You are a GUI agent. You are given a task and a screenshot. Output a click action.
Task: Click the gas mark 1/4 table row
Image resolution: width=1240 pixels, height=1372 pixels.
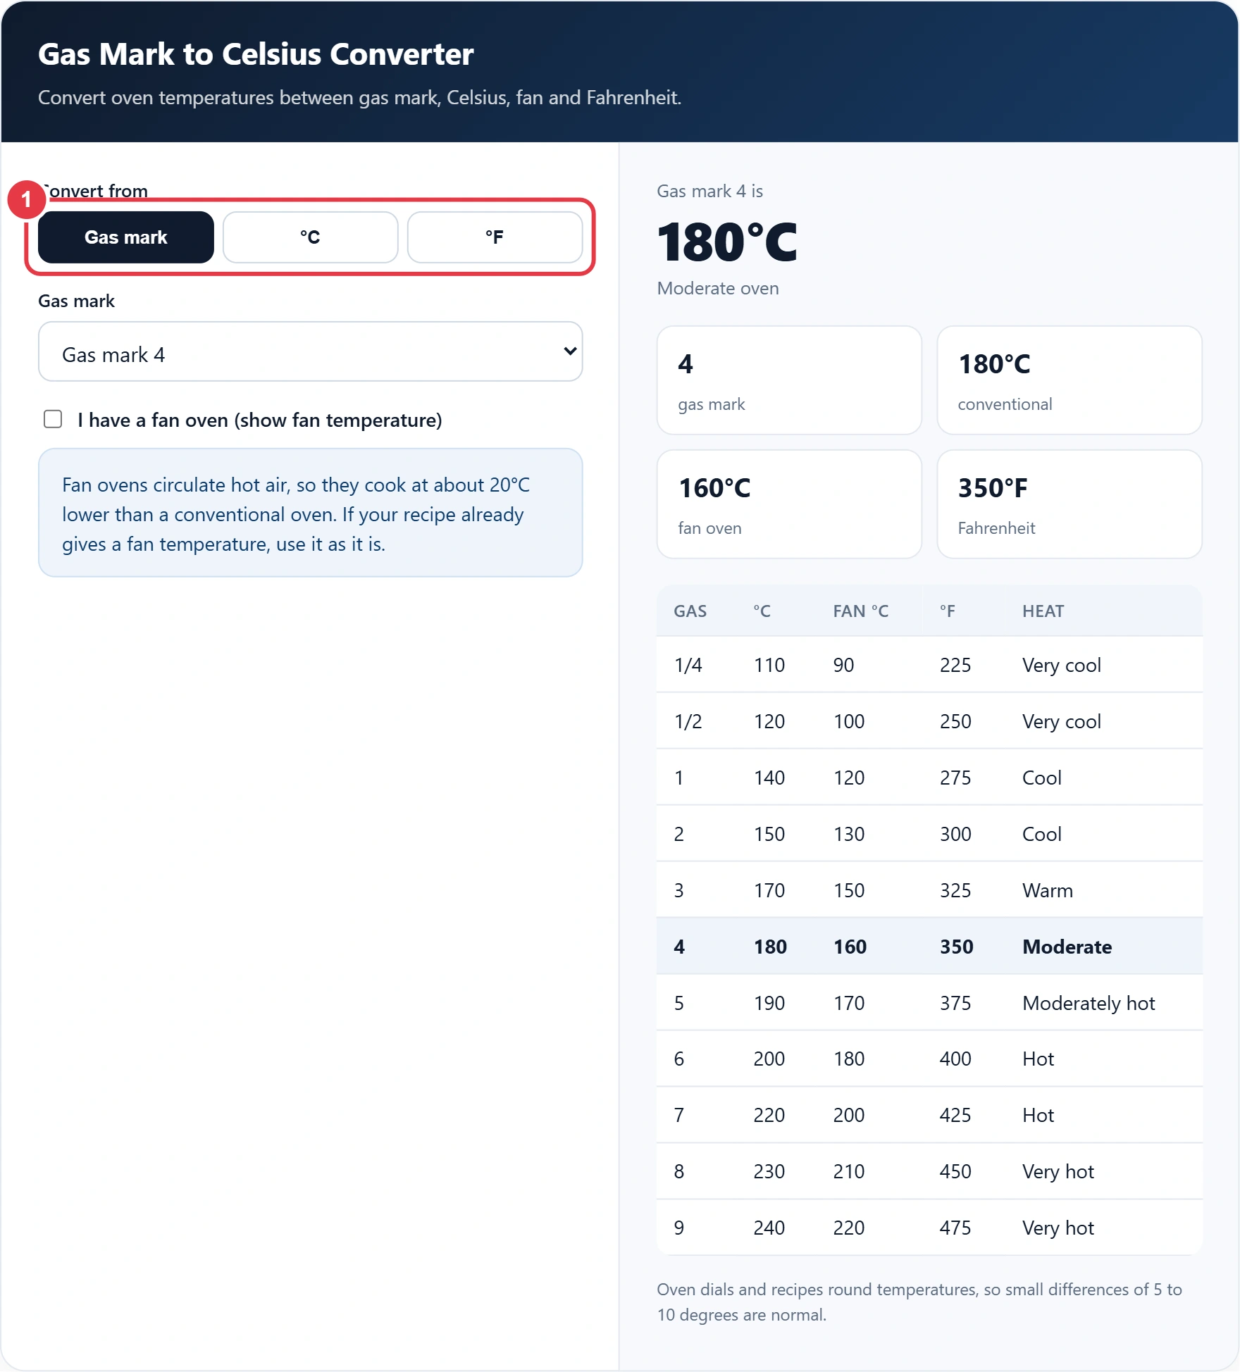(929, 665)
